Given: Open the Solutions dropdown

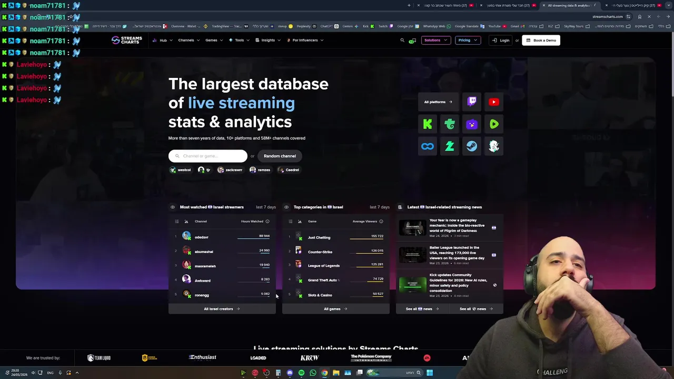Looking at the screenshot, I should point(436,40).
